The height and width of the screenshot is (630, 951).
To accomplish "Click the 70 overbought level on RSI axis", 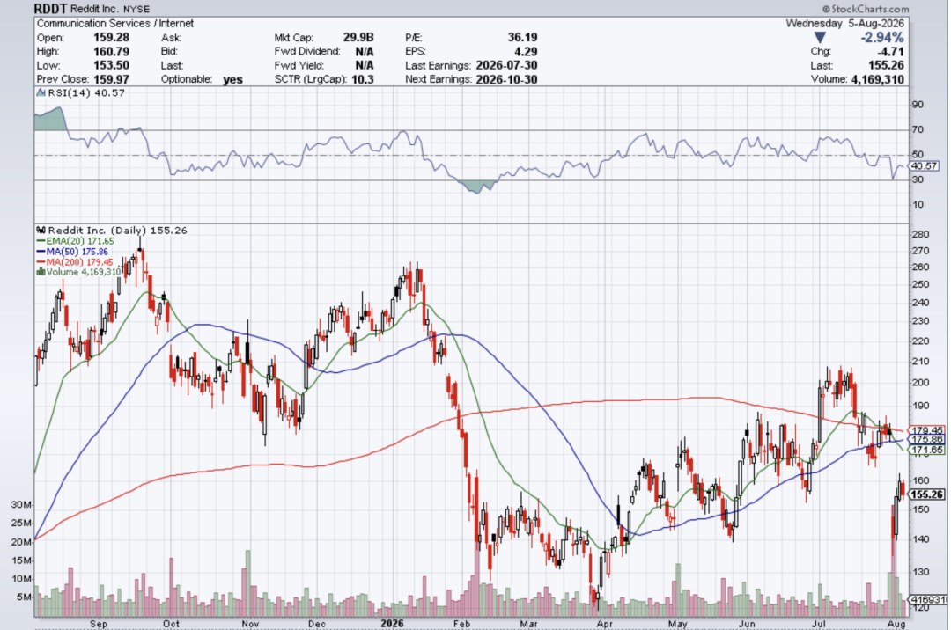I will point(918,129).
